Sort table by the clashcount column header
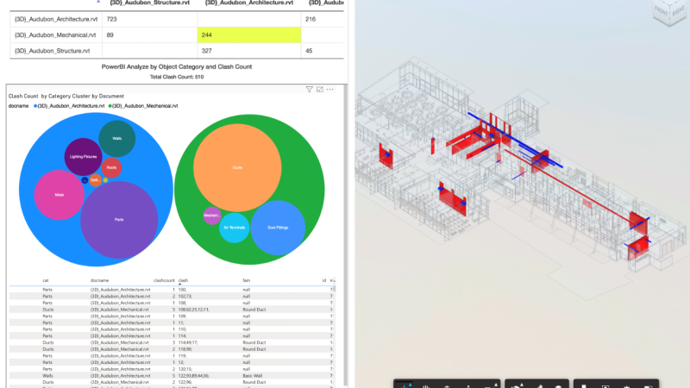The height and width of the screenshot is (388, 690). click(x=164, y=280)
